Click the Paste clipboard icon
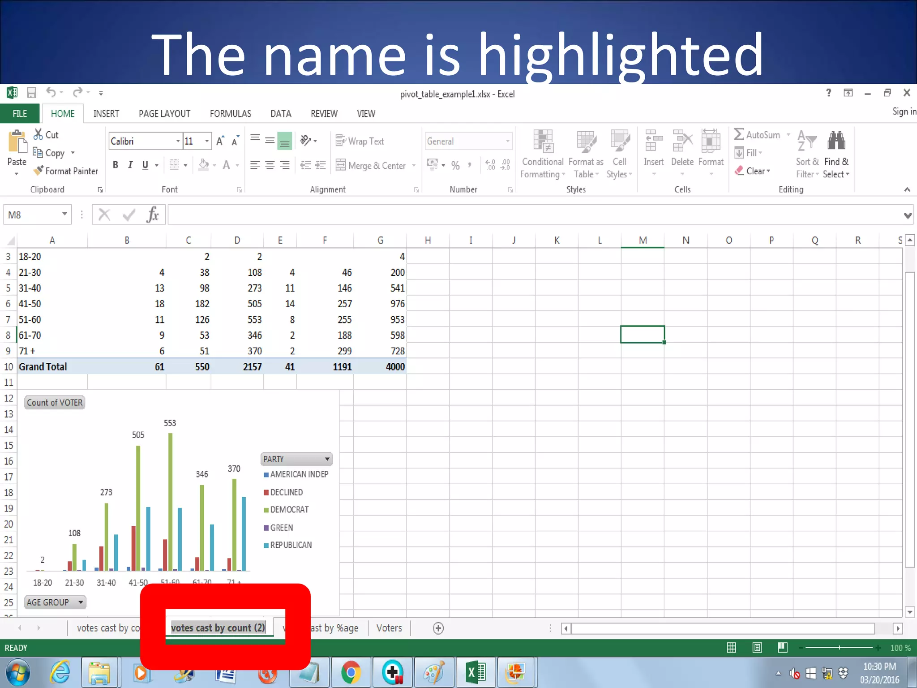The height and width of the screenshot is (688, 917). (17, 142)
